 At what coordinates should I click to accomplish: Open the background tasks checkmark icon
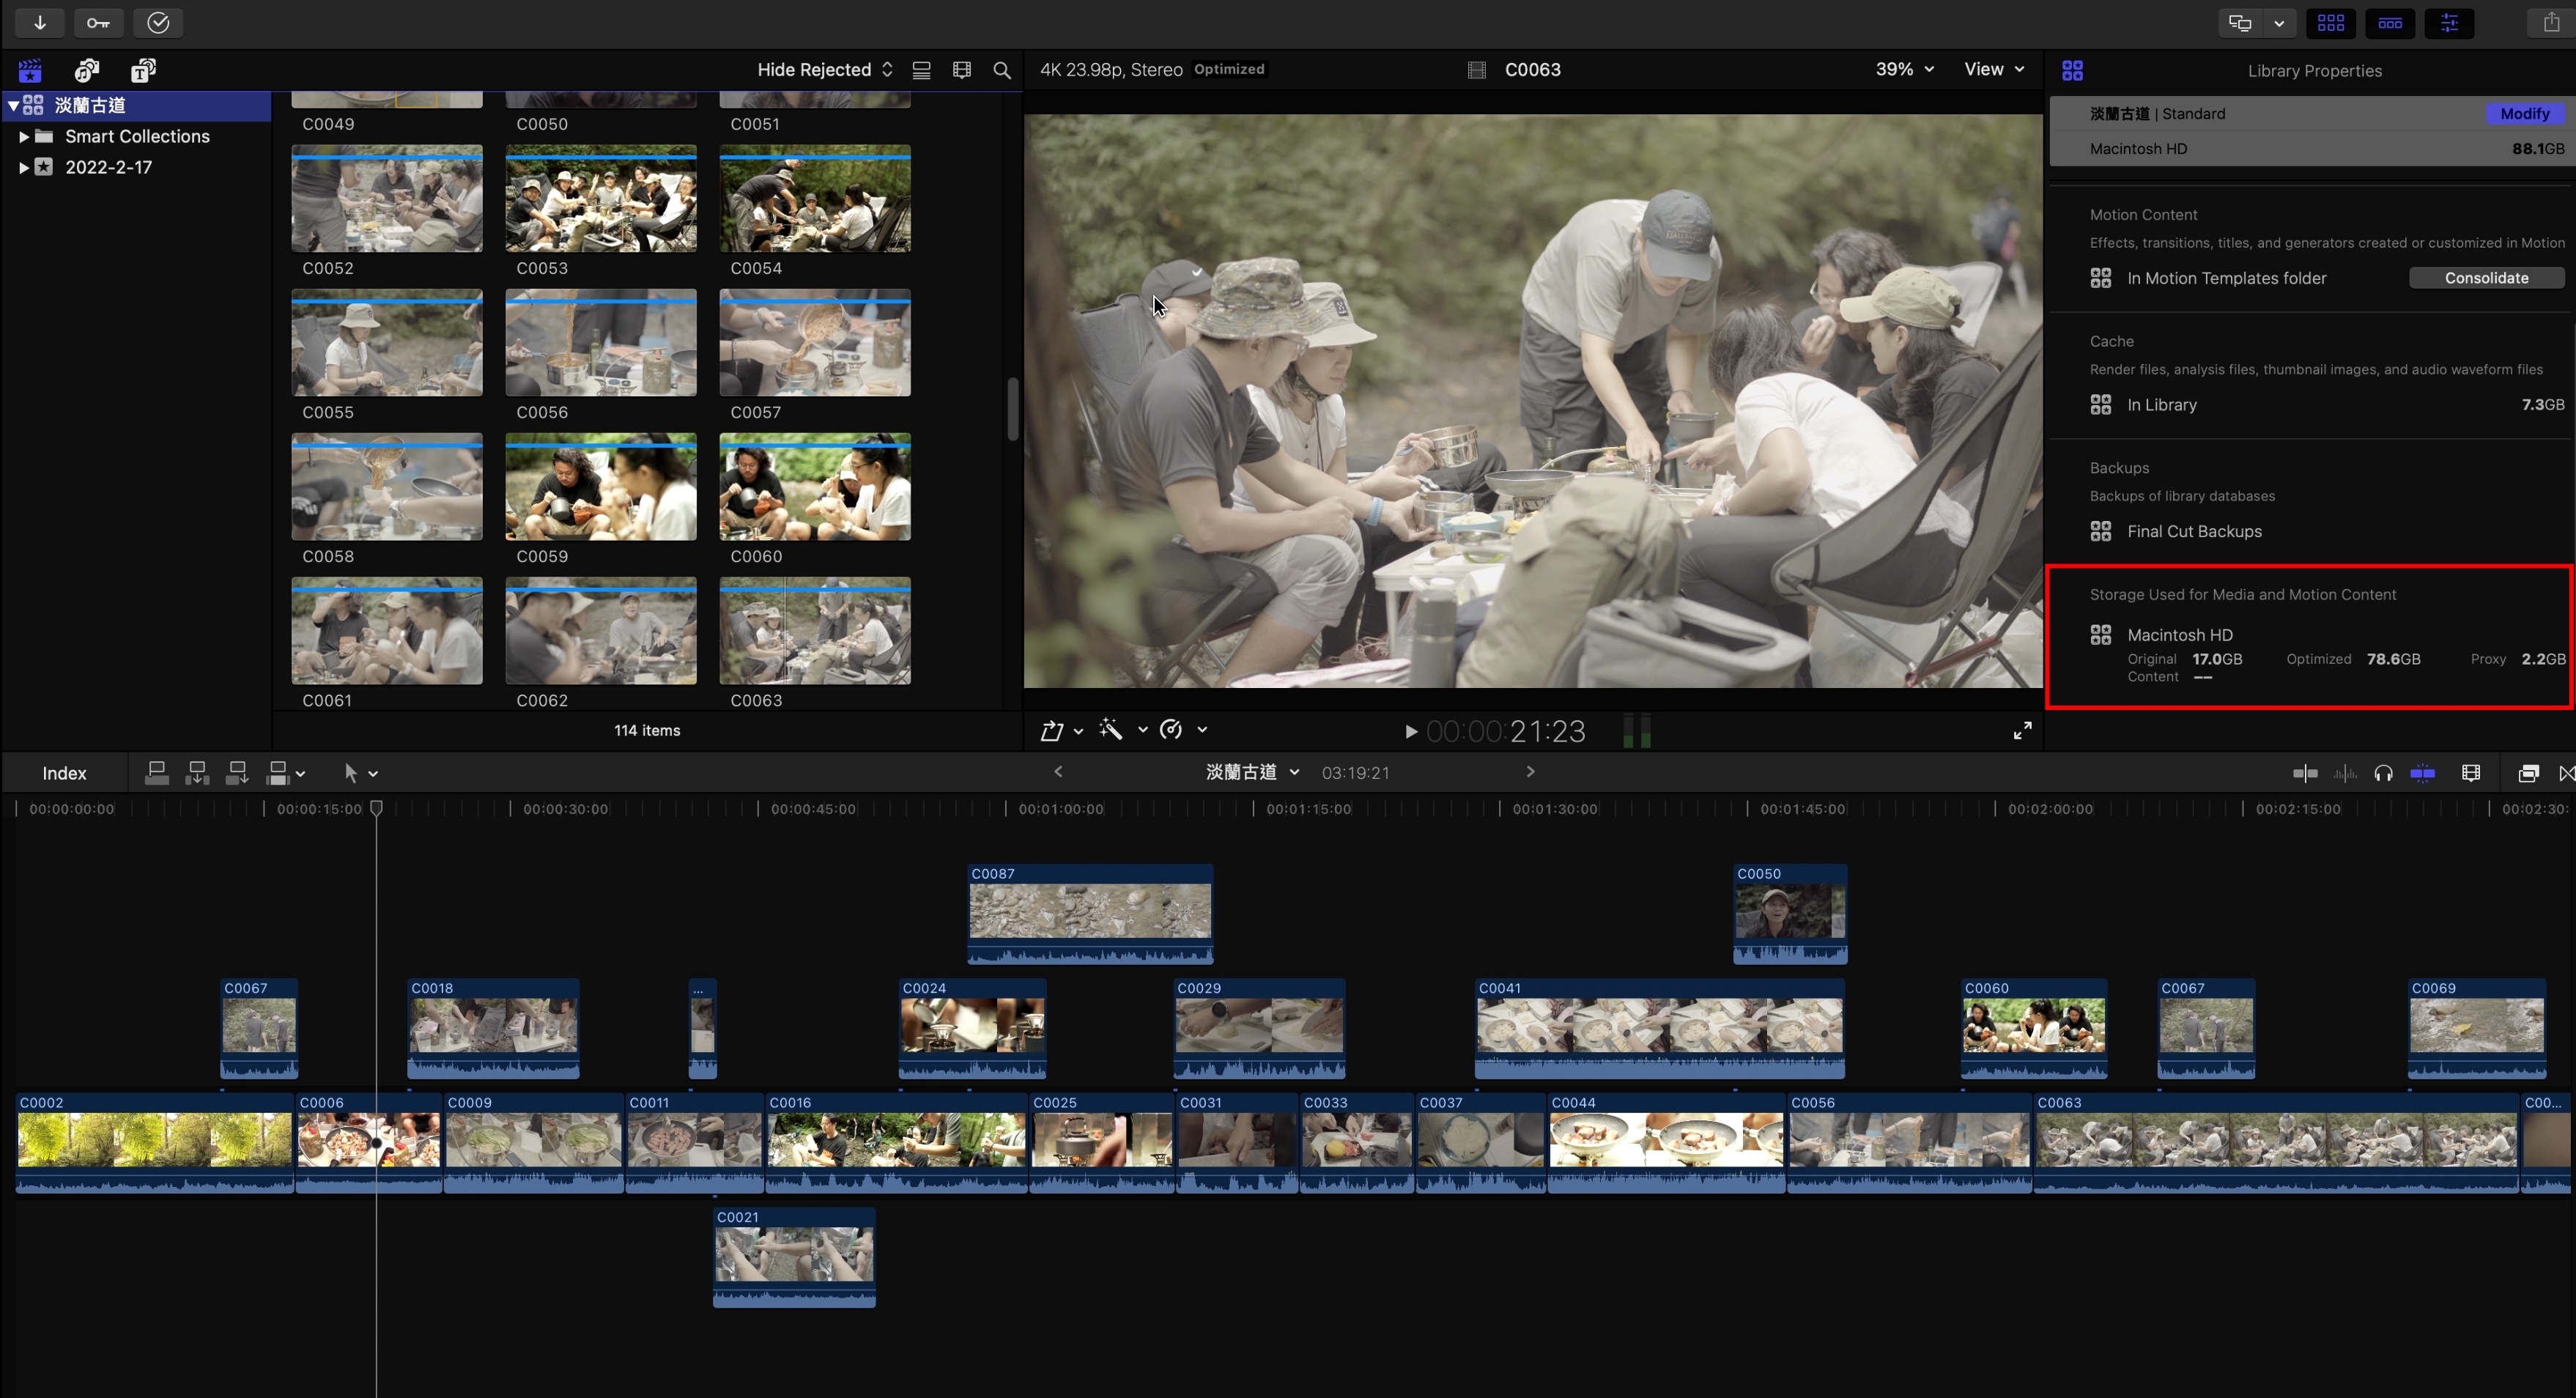click(x=158, y=22)
